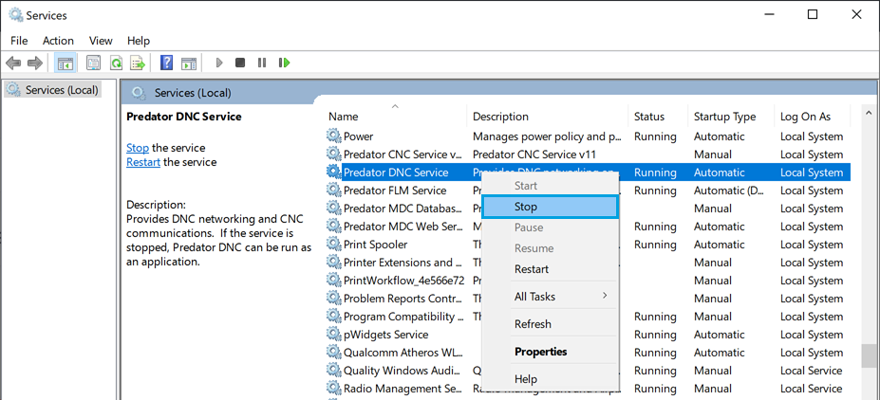Choose Restart in the context menu
The width and height of the screenshot is (880, 400).
pyautogui.click(x=550, y=269)
